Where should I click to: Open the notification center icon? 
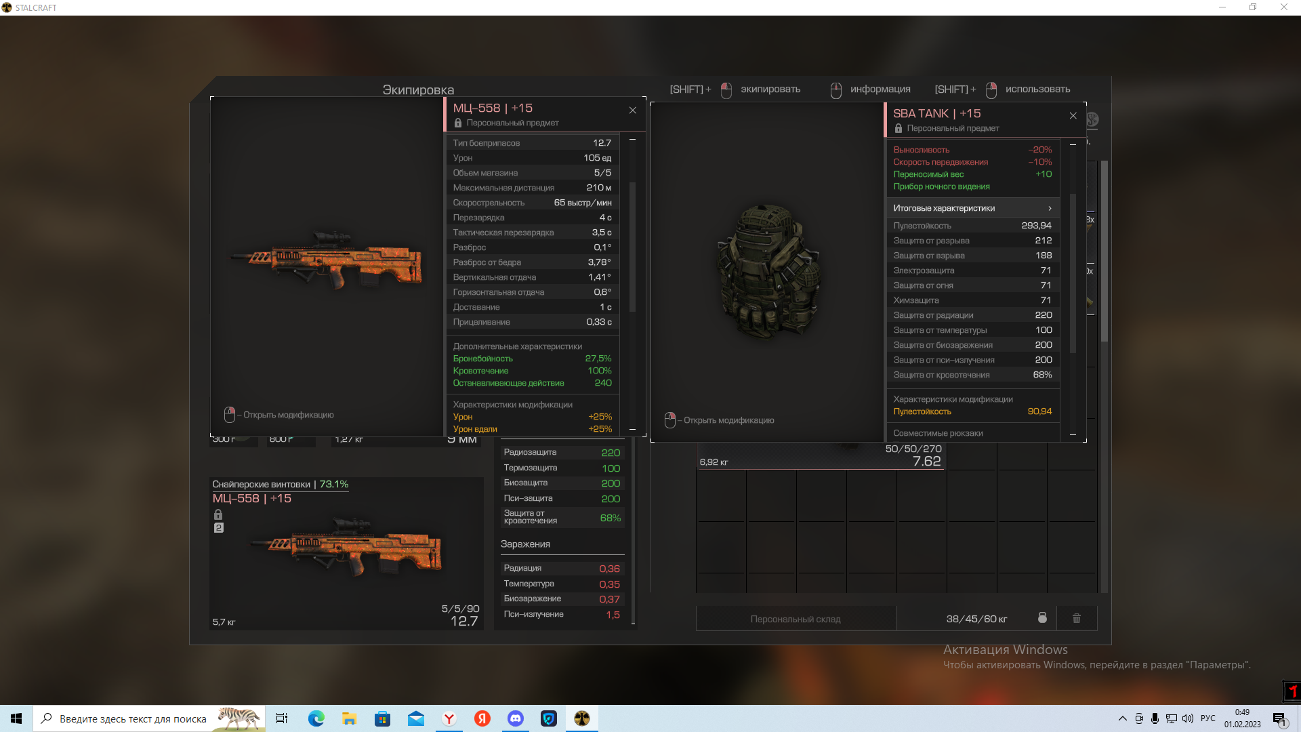tap(1279, 719)
